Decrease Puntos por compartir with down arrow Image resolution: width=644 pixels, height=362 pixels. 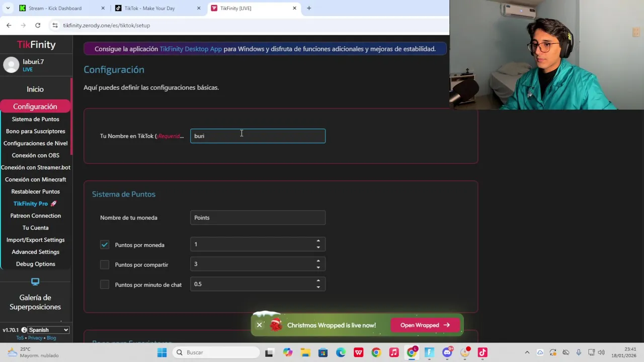click(318, 267)
